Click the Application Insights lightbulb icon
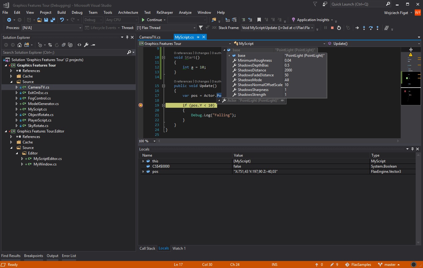Image resolution: width=423 pixels, height=268 pixels. [294, 20]
